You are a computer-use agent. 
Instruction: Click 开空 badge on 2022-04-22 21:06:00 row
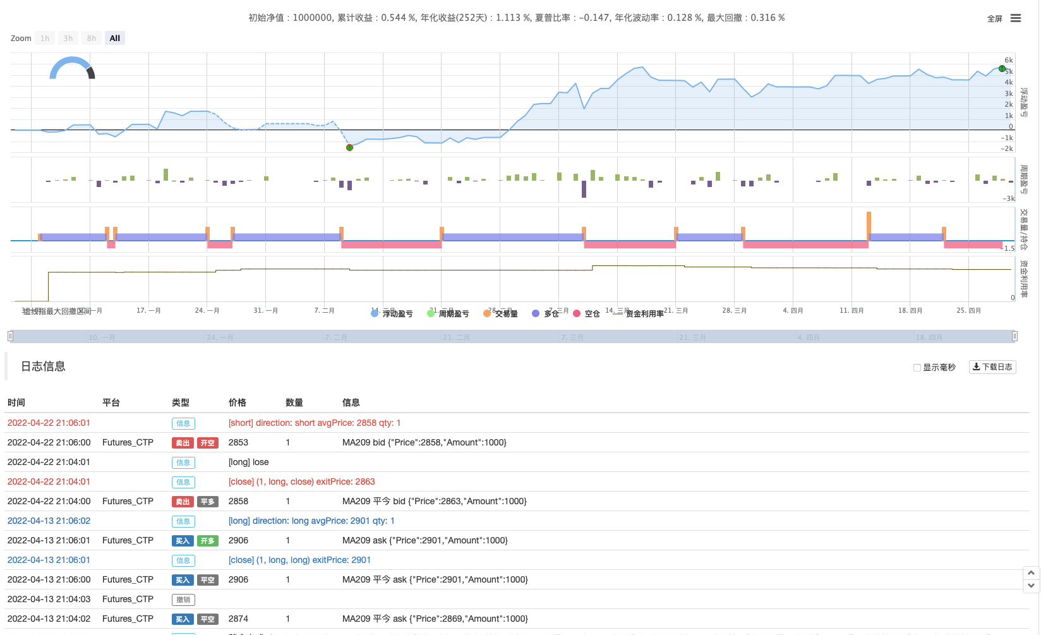pos(208,443)
